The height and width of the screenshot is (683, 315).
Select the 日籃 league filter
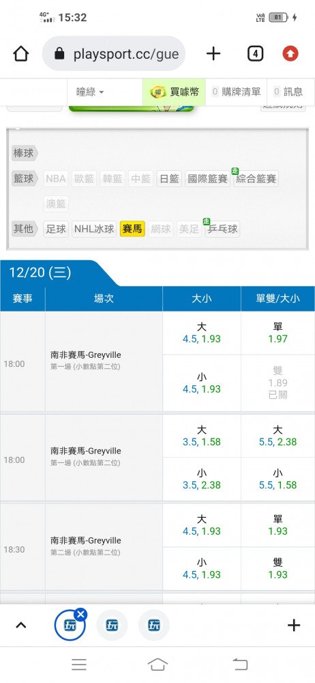(169, 179)
